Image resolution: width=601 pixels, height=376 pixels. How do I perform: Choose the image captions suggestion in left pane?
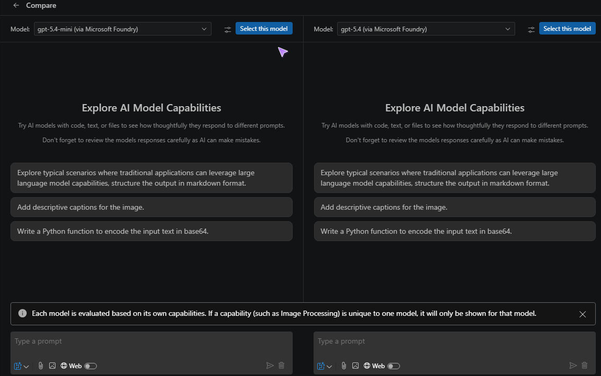151,207
